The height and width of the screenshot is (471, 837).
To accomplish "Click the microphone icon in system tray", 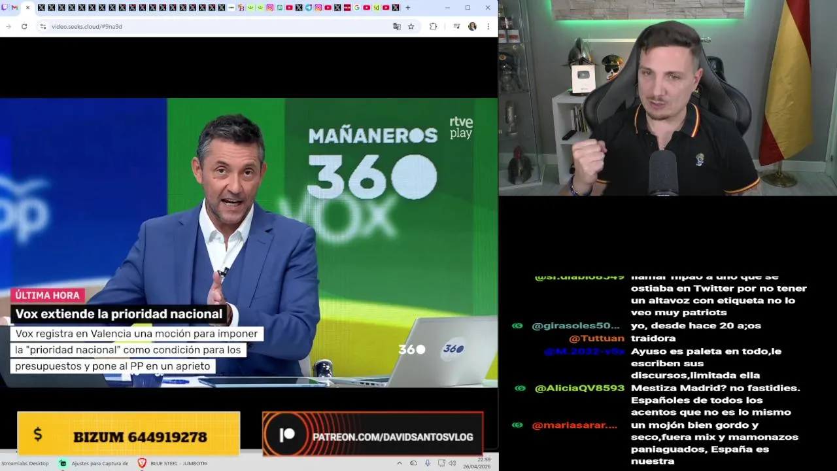I will coord(428,463).
